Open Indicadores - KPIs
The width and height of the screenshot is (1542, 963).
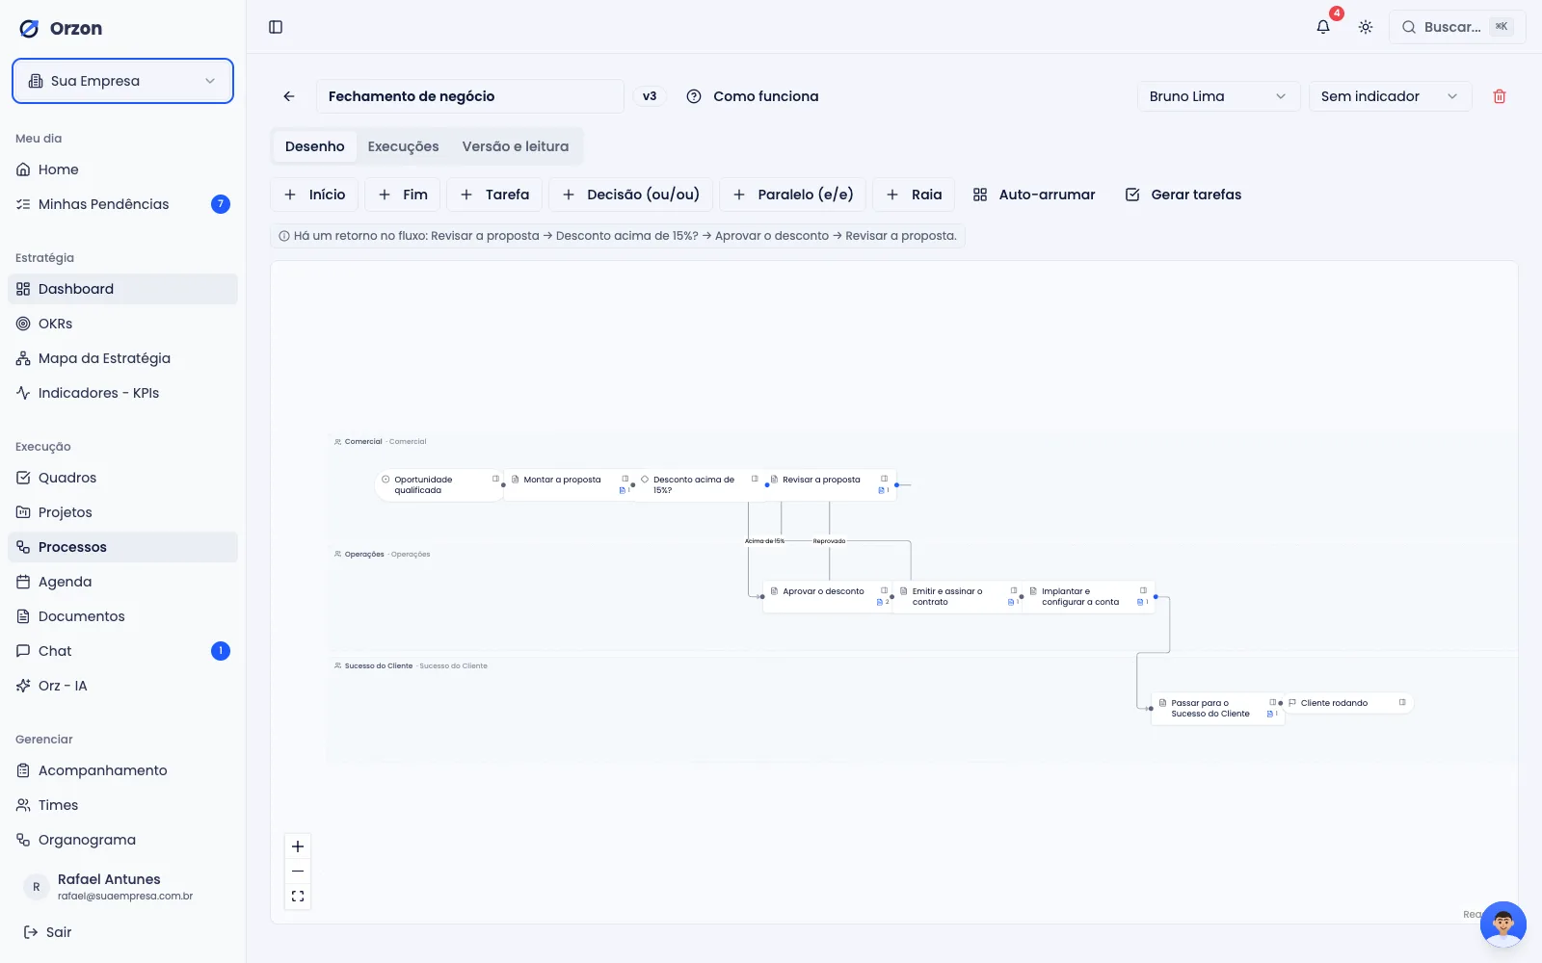pyautogui.click(x=122, y=393)
